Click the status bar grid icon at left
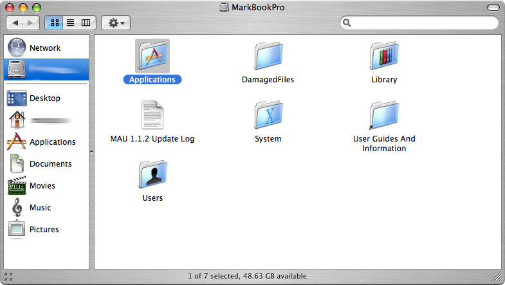The width and height of the screenshot is (505, 285). 8,277
